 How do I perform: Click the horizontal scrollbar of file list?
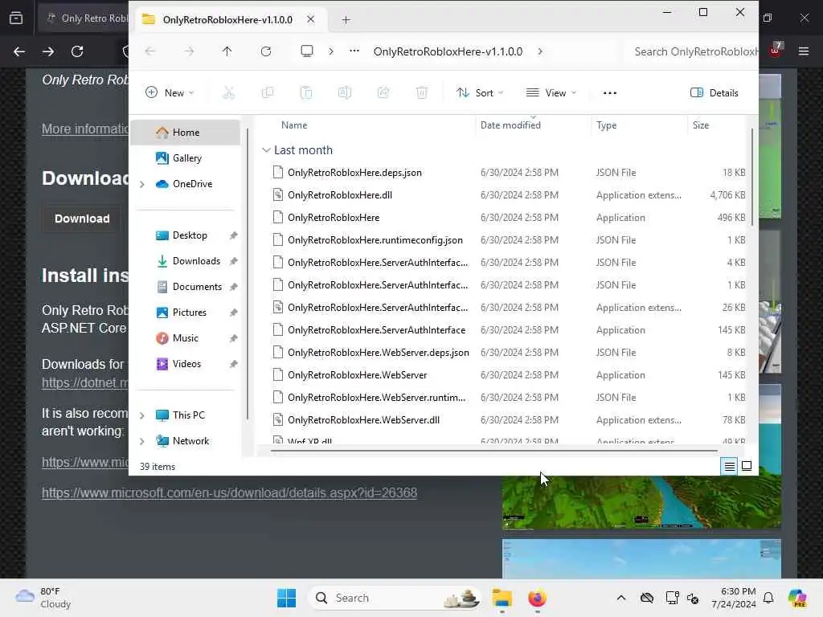[493, 450]
